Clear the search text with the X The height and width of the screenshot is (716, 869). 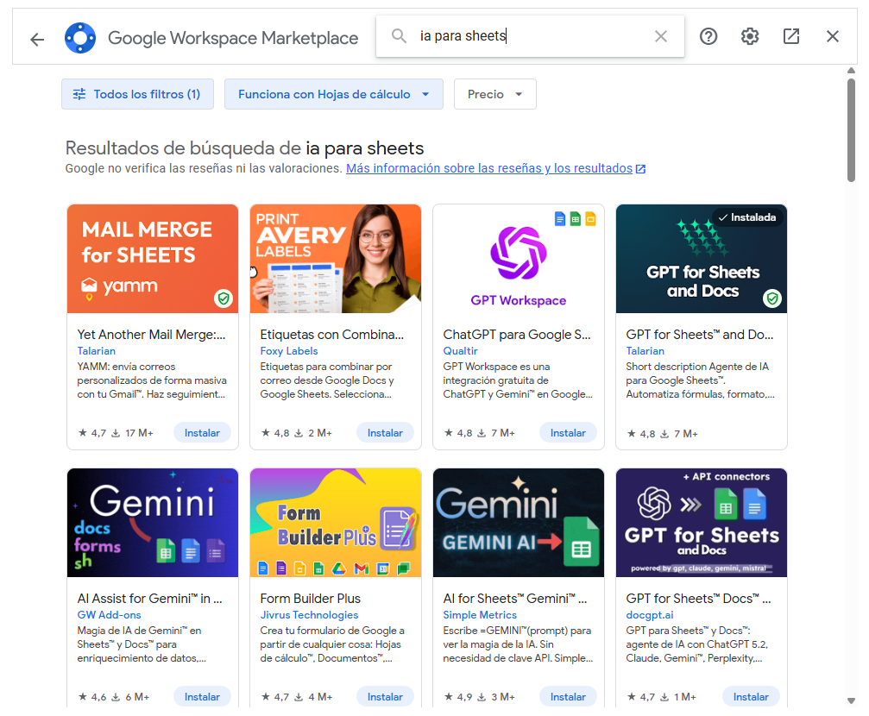tap(661, 36)
